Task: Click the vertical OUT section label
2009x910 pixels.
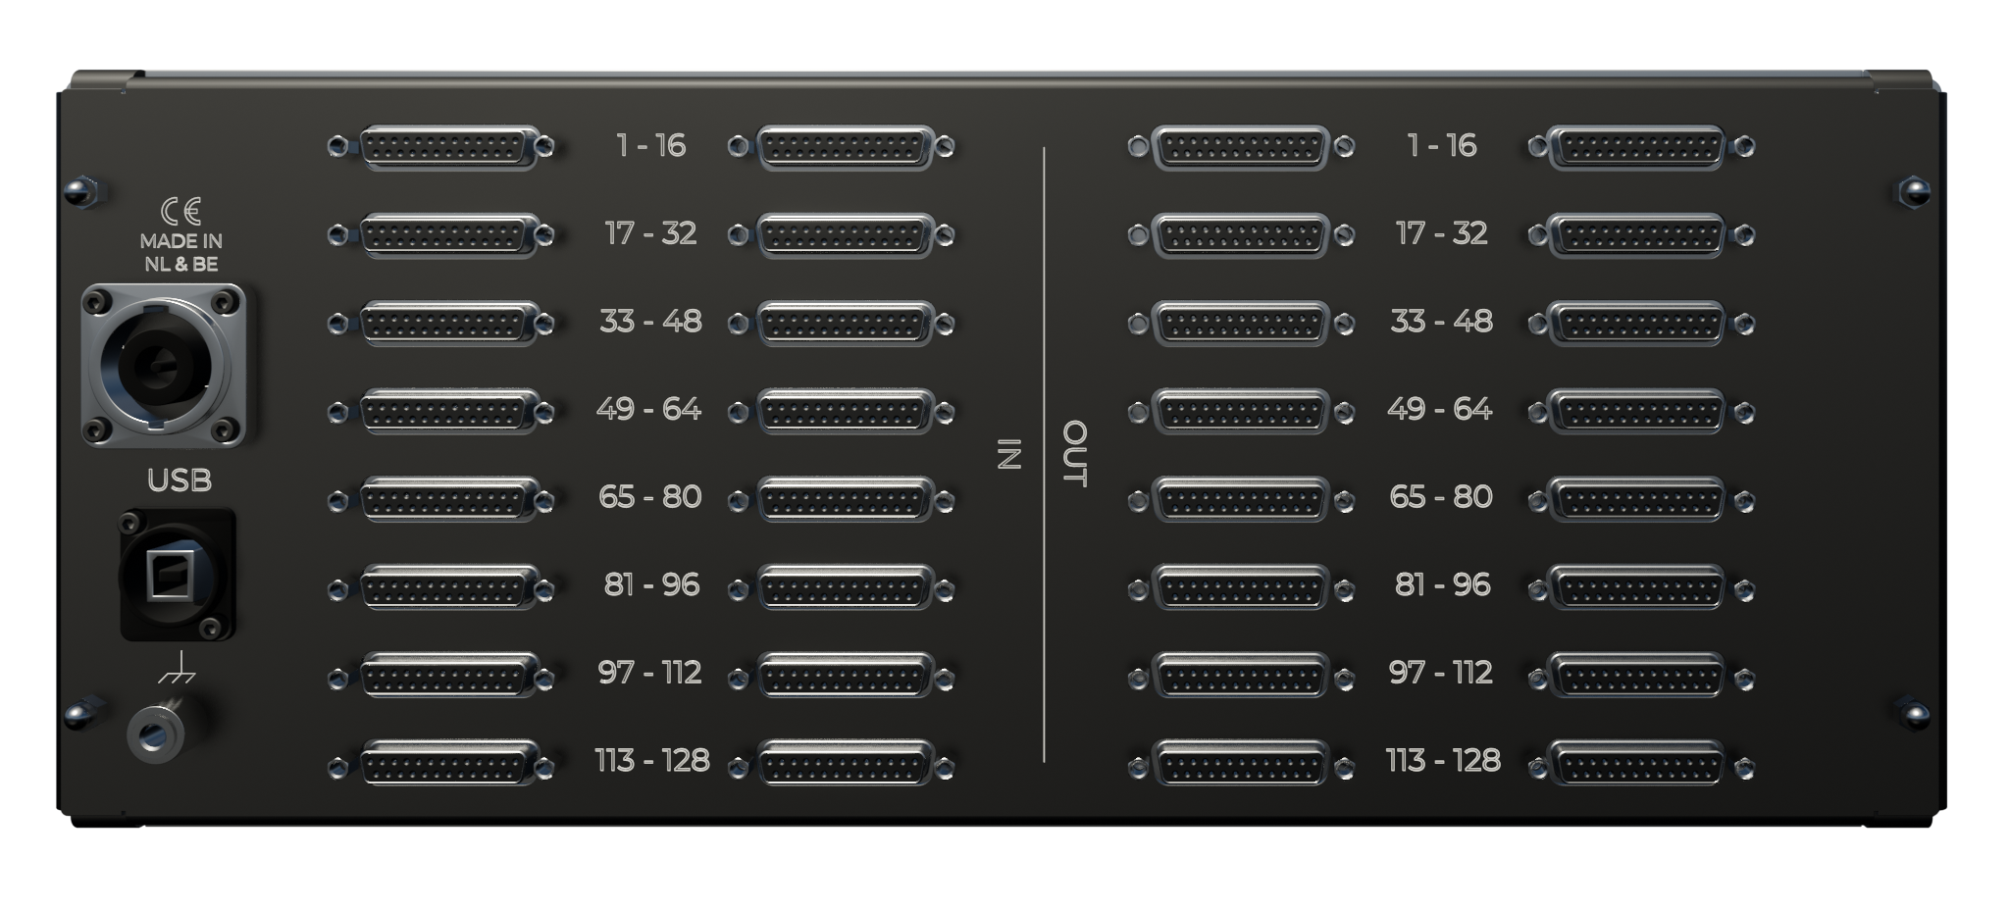Action: click(x=1076, y=454)
